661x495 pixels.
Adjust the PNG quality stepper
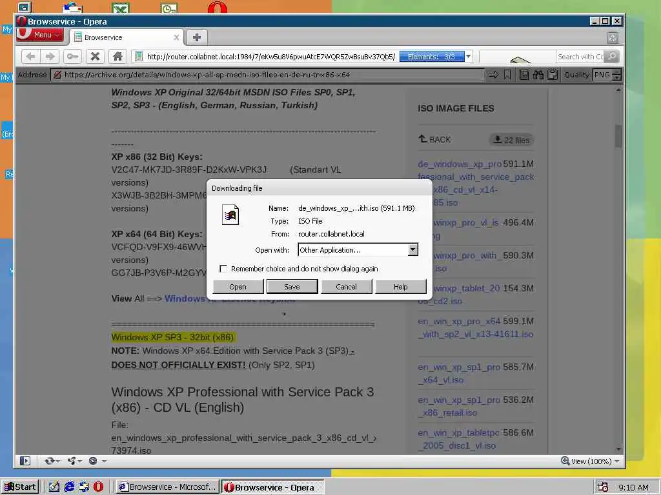click(616, 75)
